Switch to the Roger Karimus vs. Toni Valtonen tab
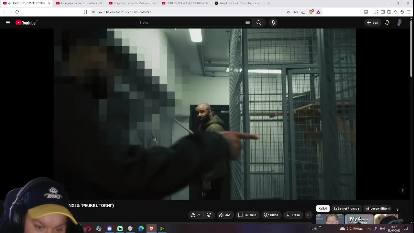 (132, 3)
